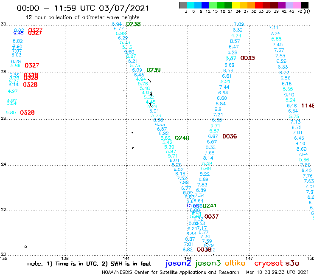The width and height of the screenshot is (314, 276).
Task: Click the 7.24 wave height value
Action: point(275,34)
